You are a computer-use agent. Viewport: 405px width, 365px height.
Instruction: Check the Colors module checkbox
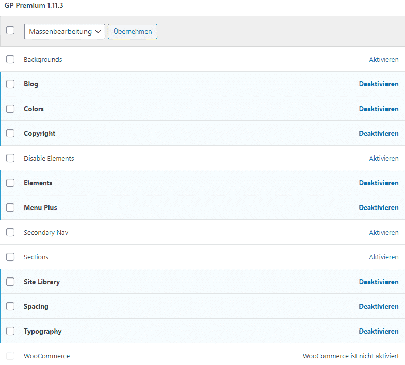[x=10, y=109]
